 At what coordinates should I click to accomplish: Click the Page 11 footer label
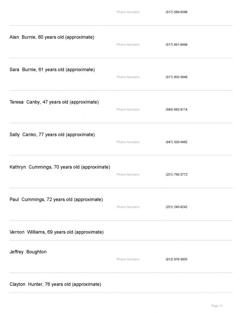point(217,306)
